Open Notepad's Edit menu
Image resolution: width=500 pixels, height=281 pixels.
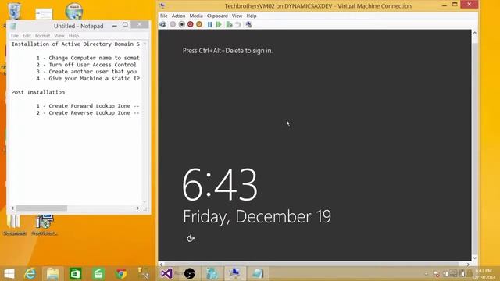click(27, 36)
